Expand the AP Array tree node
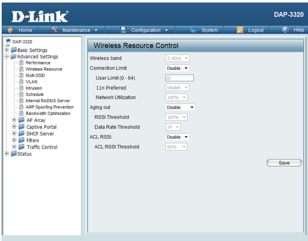Image resolution: width=308 pixels, height=241 pixels. (14, 120)
